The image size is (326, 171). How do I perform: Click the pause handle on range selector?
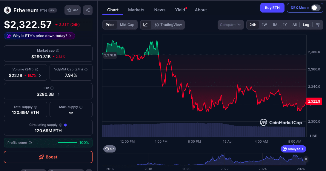(306, 159)
